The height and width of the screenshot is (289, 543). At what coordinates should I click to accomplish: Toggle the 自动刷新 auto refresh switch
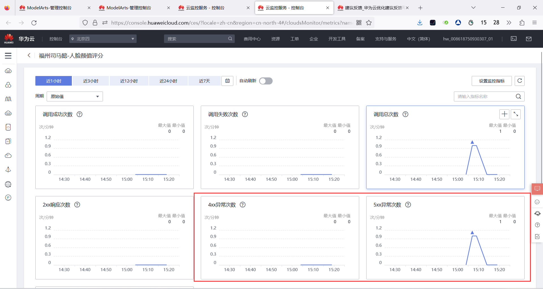pyautogui.click(x=266, y=81)
